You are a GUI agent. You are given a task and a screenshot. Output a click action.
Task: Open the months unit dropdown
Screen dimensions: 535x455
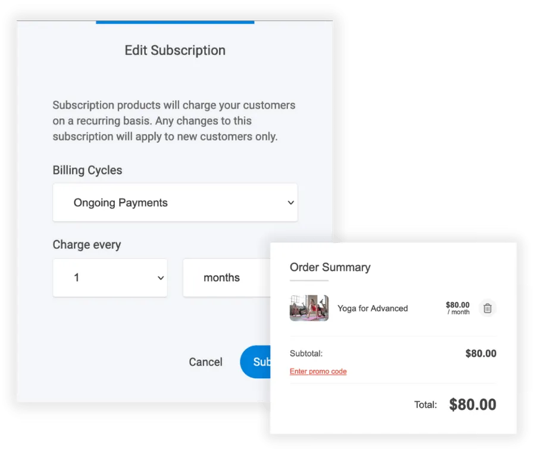point(238,278)
